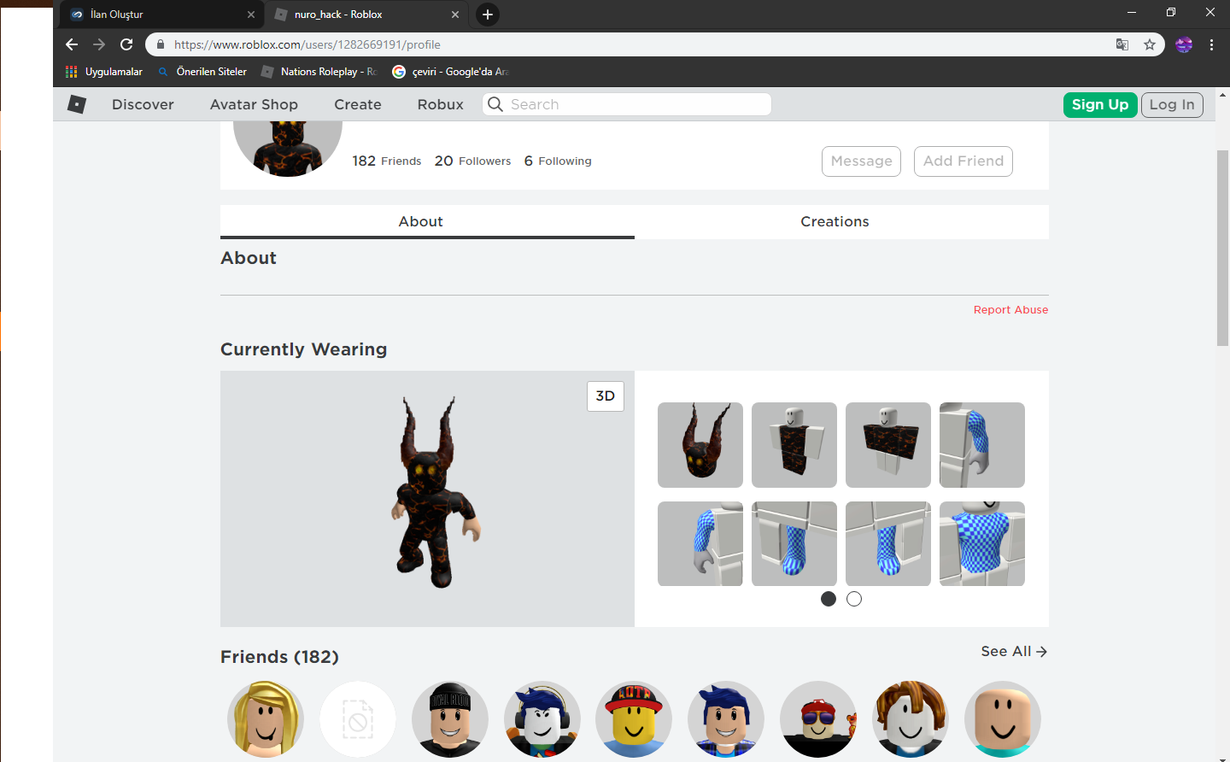Screen dimensions: 1230x762
Task: Open Chrome three-dot menu
Action: pos(1211,44)
